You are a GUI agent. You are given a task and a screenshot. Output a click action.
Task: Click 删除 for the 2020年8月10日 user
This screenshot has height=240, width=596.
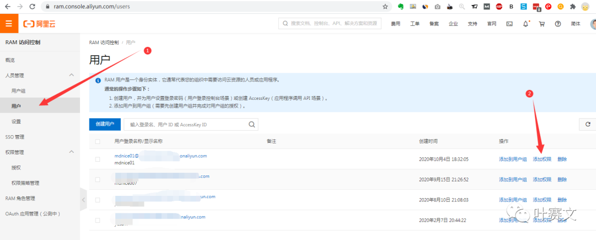point(562,200)
